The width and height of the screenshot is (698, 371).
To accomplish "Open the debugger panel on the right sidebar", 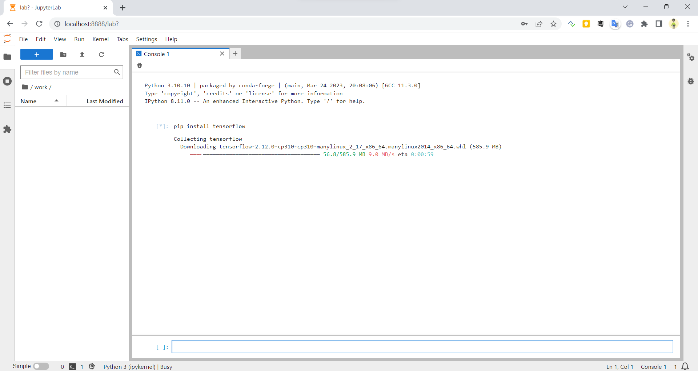I will (x=691, y=81).
